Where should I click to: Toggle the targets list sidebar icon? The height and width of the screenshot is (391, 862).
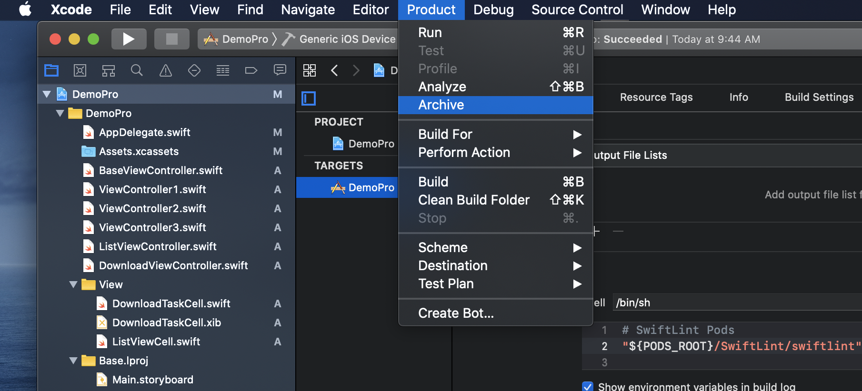coord(309,98)
